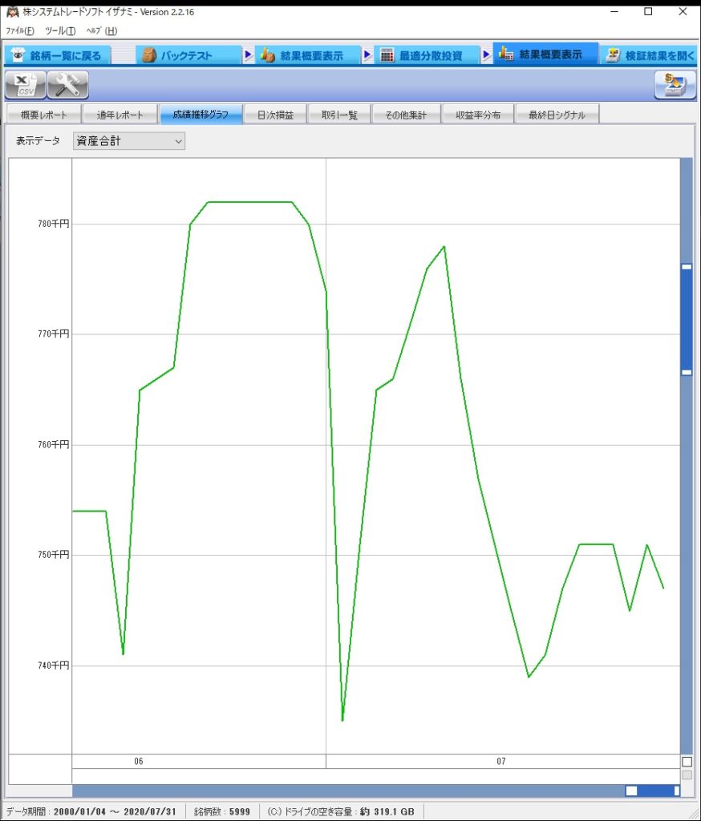Click the Izanami app icon in title bar

click(12, 12)
